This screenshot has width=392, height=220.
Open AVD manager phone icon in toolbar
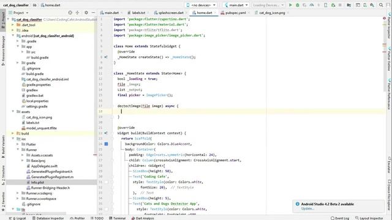pos(365,5)
